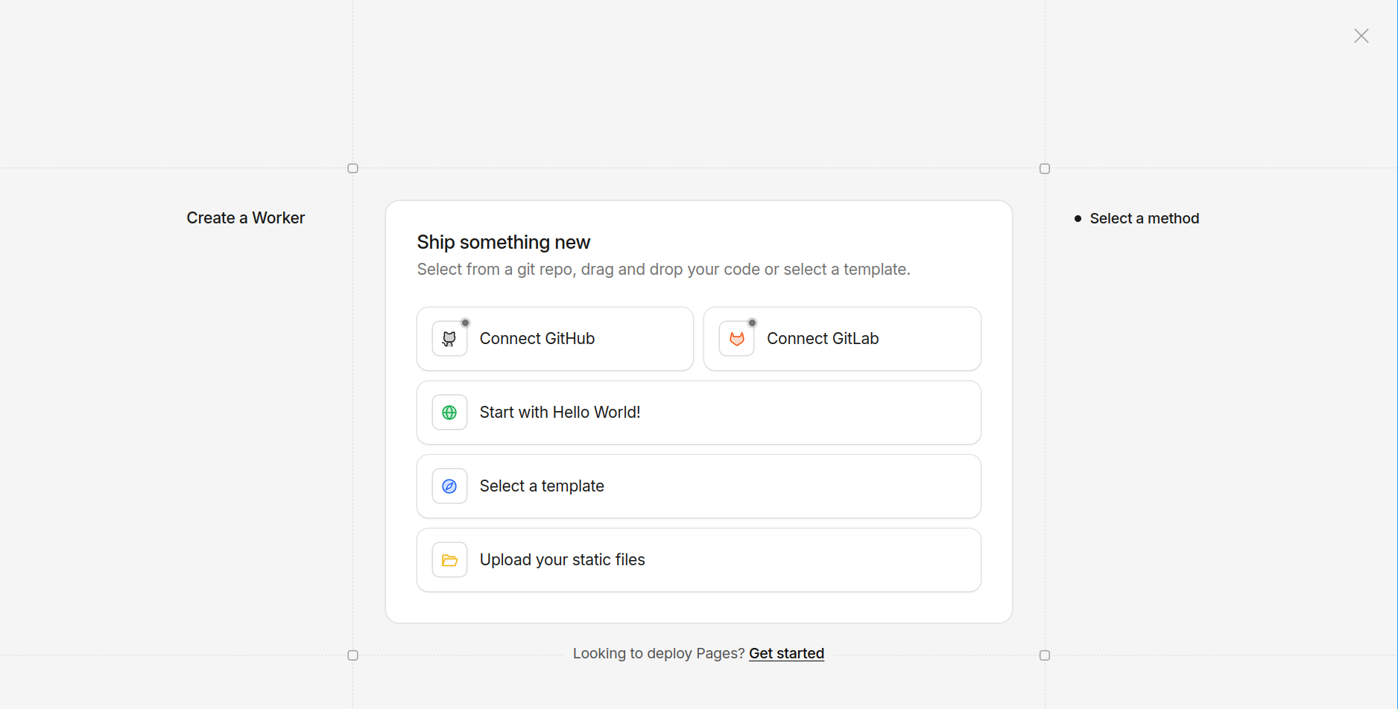Click the bottom-right corner handle marker
This screenshot has width=1398, height=709.
pyautogui.click(x=1046, y=656)
